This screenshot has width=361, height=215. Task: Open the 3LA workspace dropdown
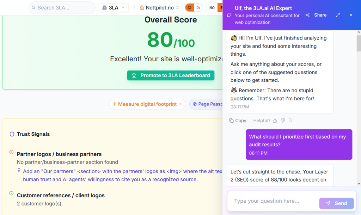click(114, 8)
